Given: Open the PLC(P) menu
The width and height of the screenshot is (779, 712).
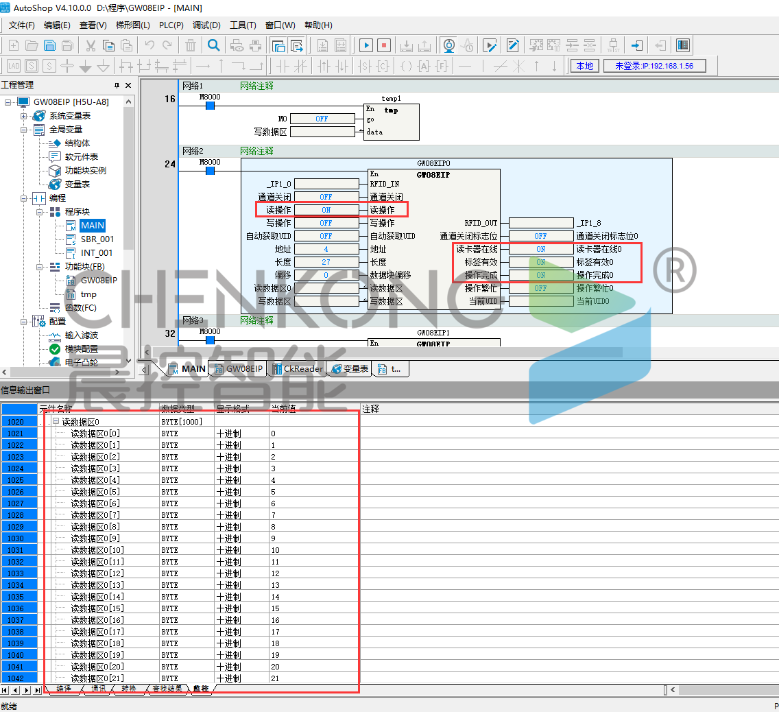Looking at the screenshot, I should coord(171,25).
